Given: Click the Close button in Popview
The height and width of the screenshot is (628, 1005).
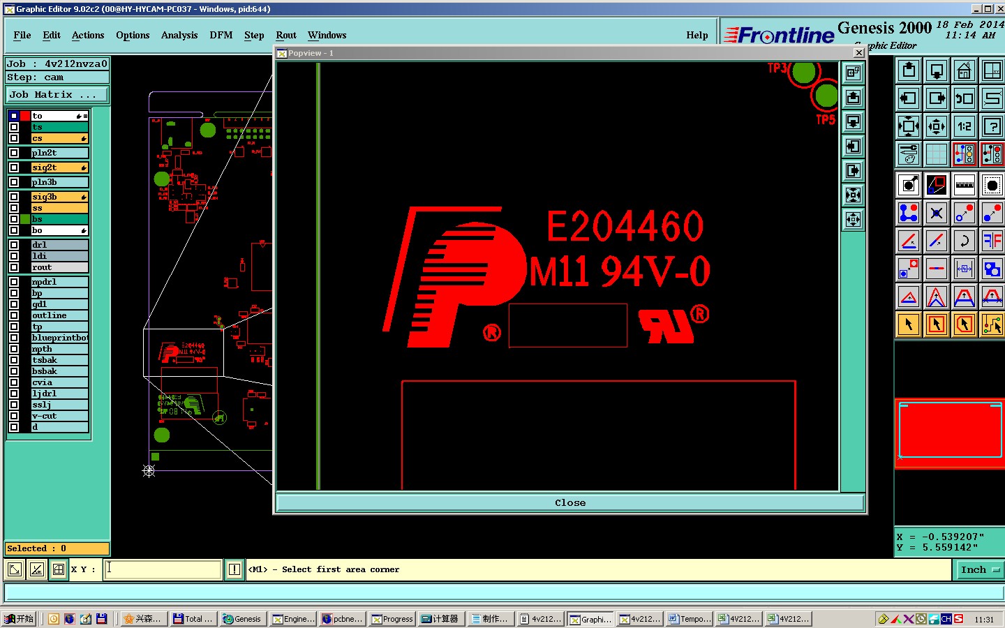Looking at the screenshot, I should point(570,502).
